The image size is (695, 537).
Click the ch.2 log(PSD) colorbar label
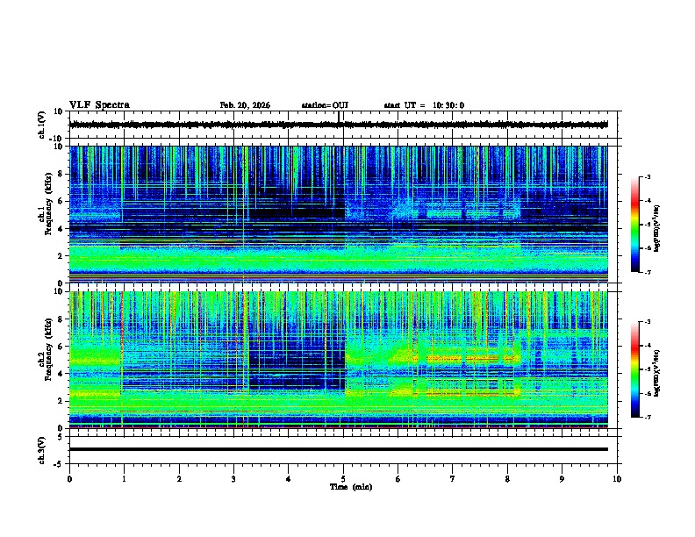(656, 373)
